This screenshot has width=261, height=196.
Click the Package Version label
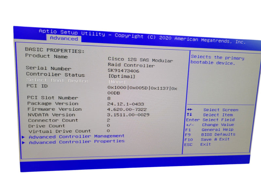click(x=53, y=103)
